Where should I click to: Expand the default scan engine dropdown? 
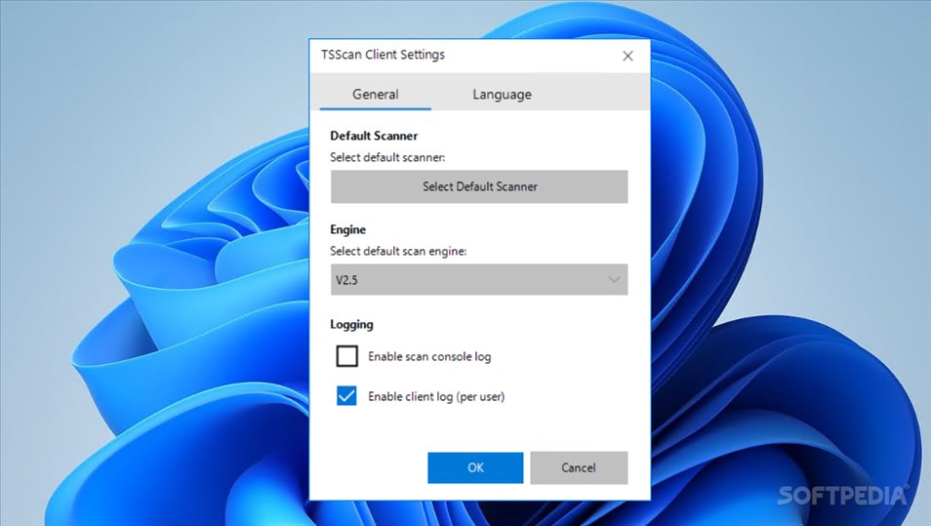(479, 280)
